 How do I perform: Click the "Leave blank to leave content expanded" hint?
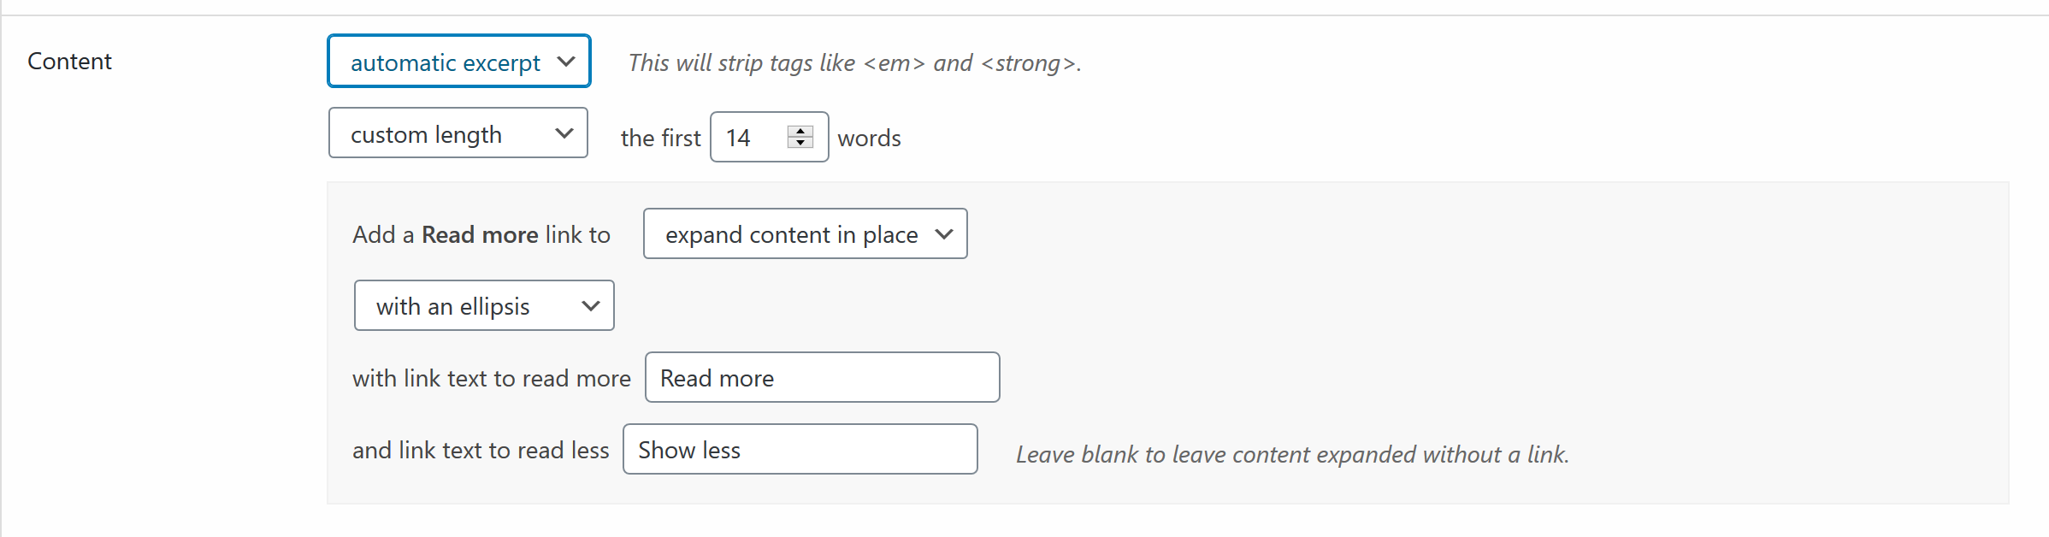[1292, 454]
